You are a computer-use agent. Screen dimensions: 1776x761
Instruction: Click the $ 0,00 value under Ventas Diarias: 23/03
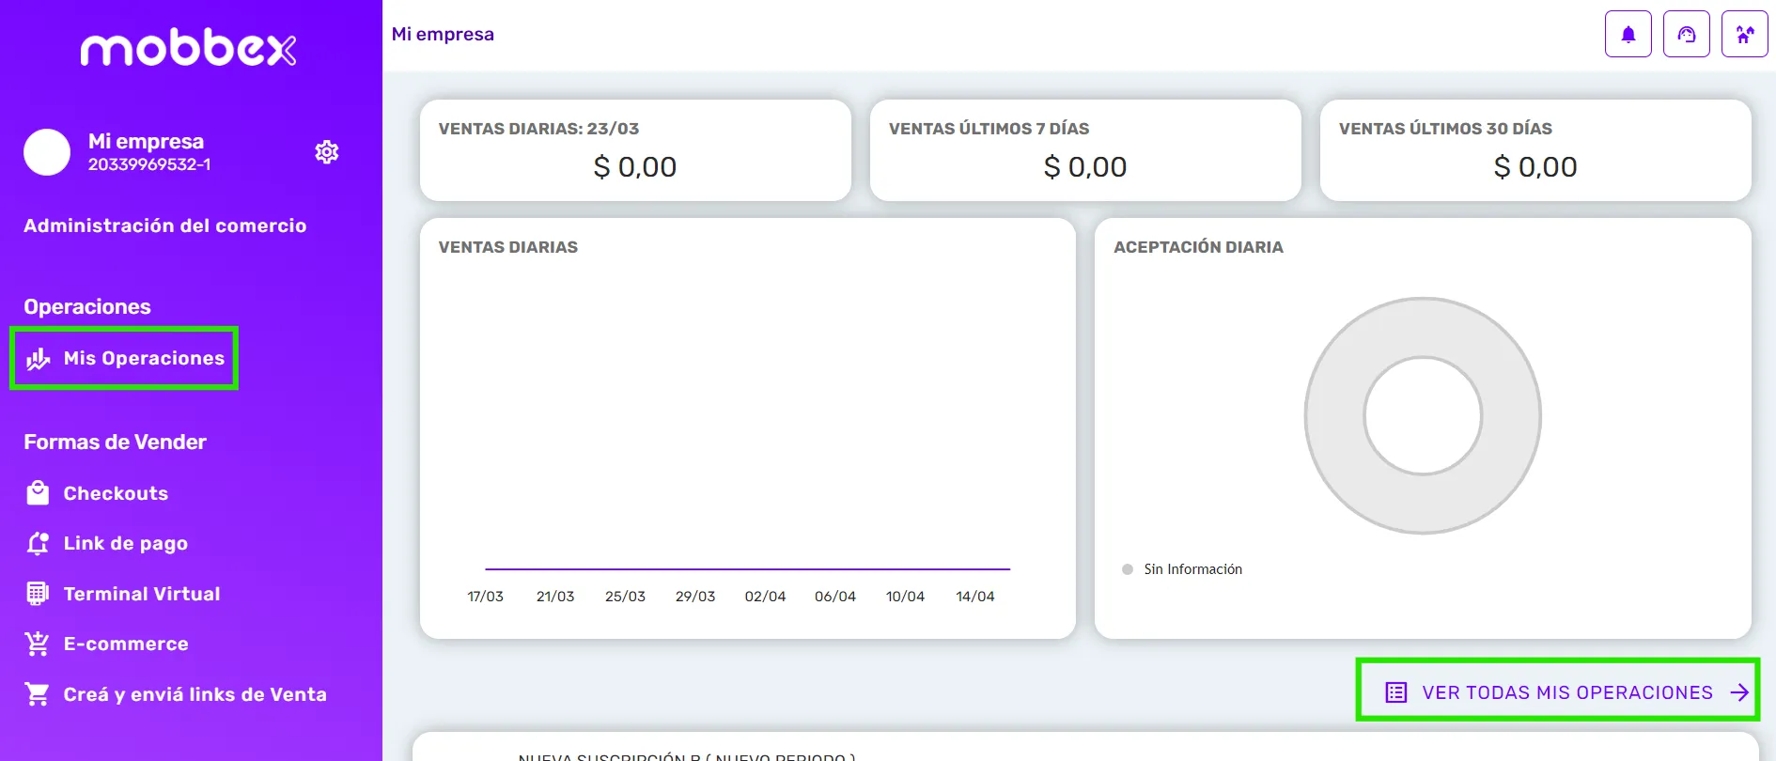click(x=635, y=167)
